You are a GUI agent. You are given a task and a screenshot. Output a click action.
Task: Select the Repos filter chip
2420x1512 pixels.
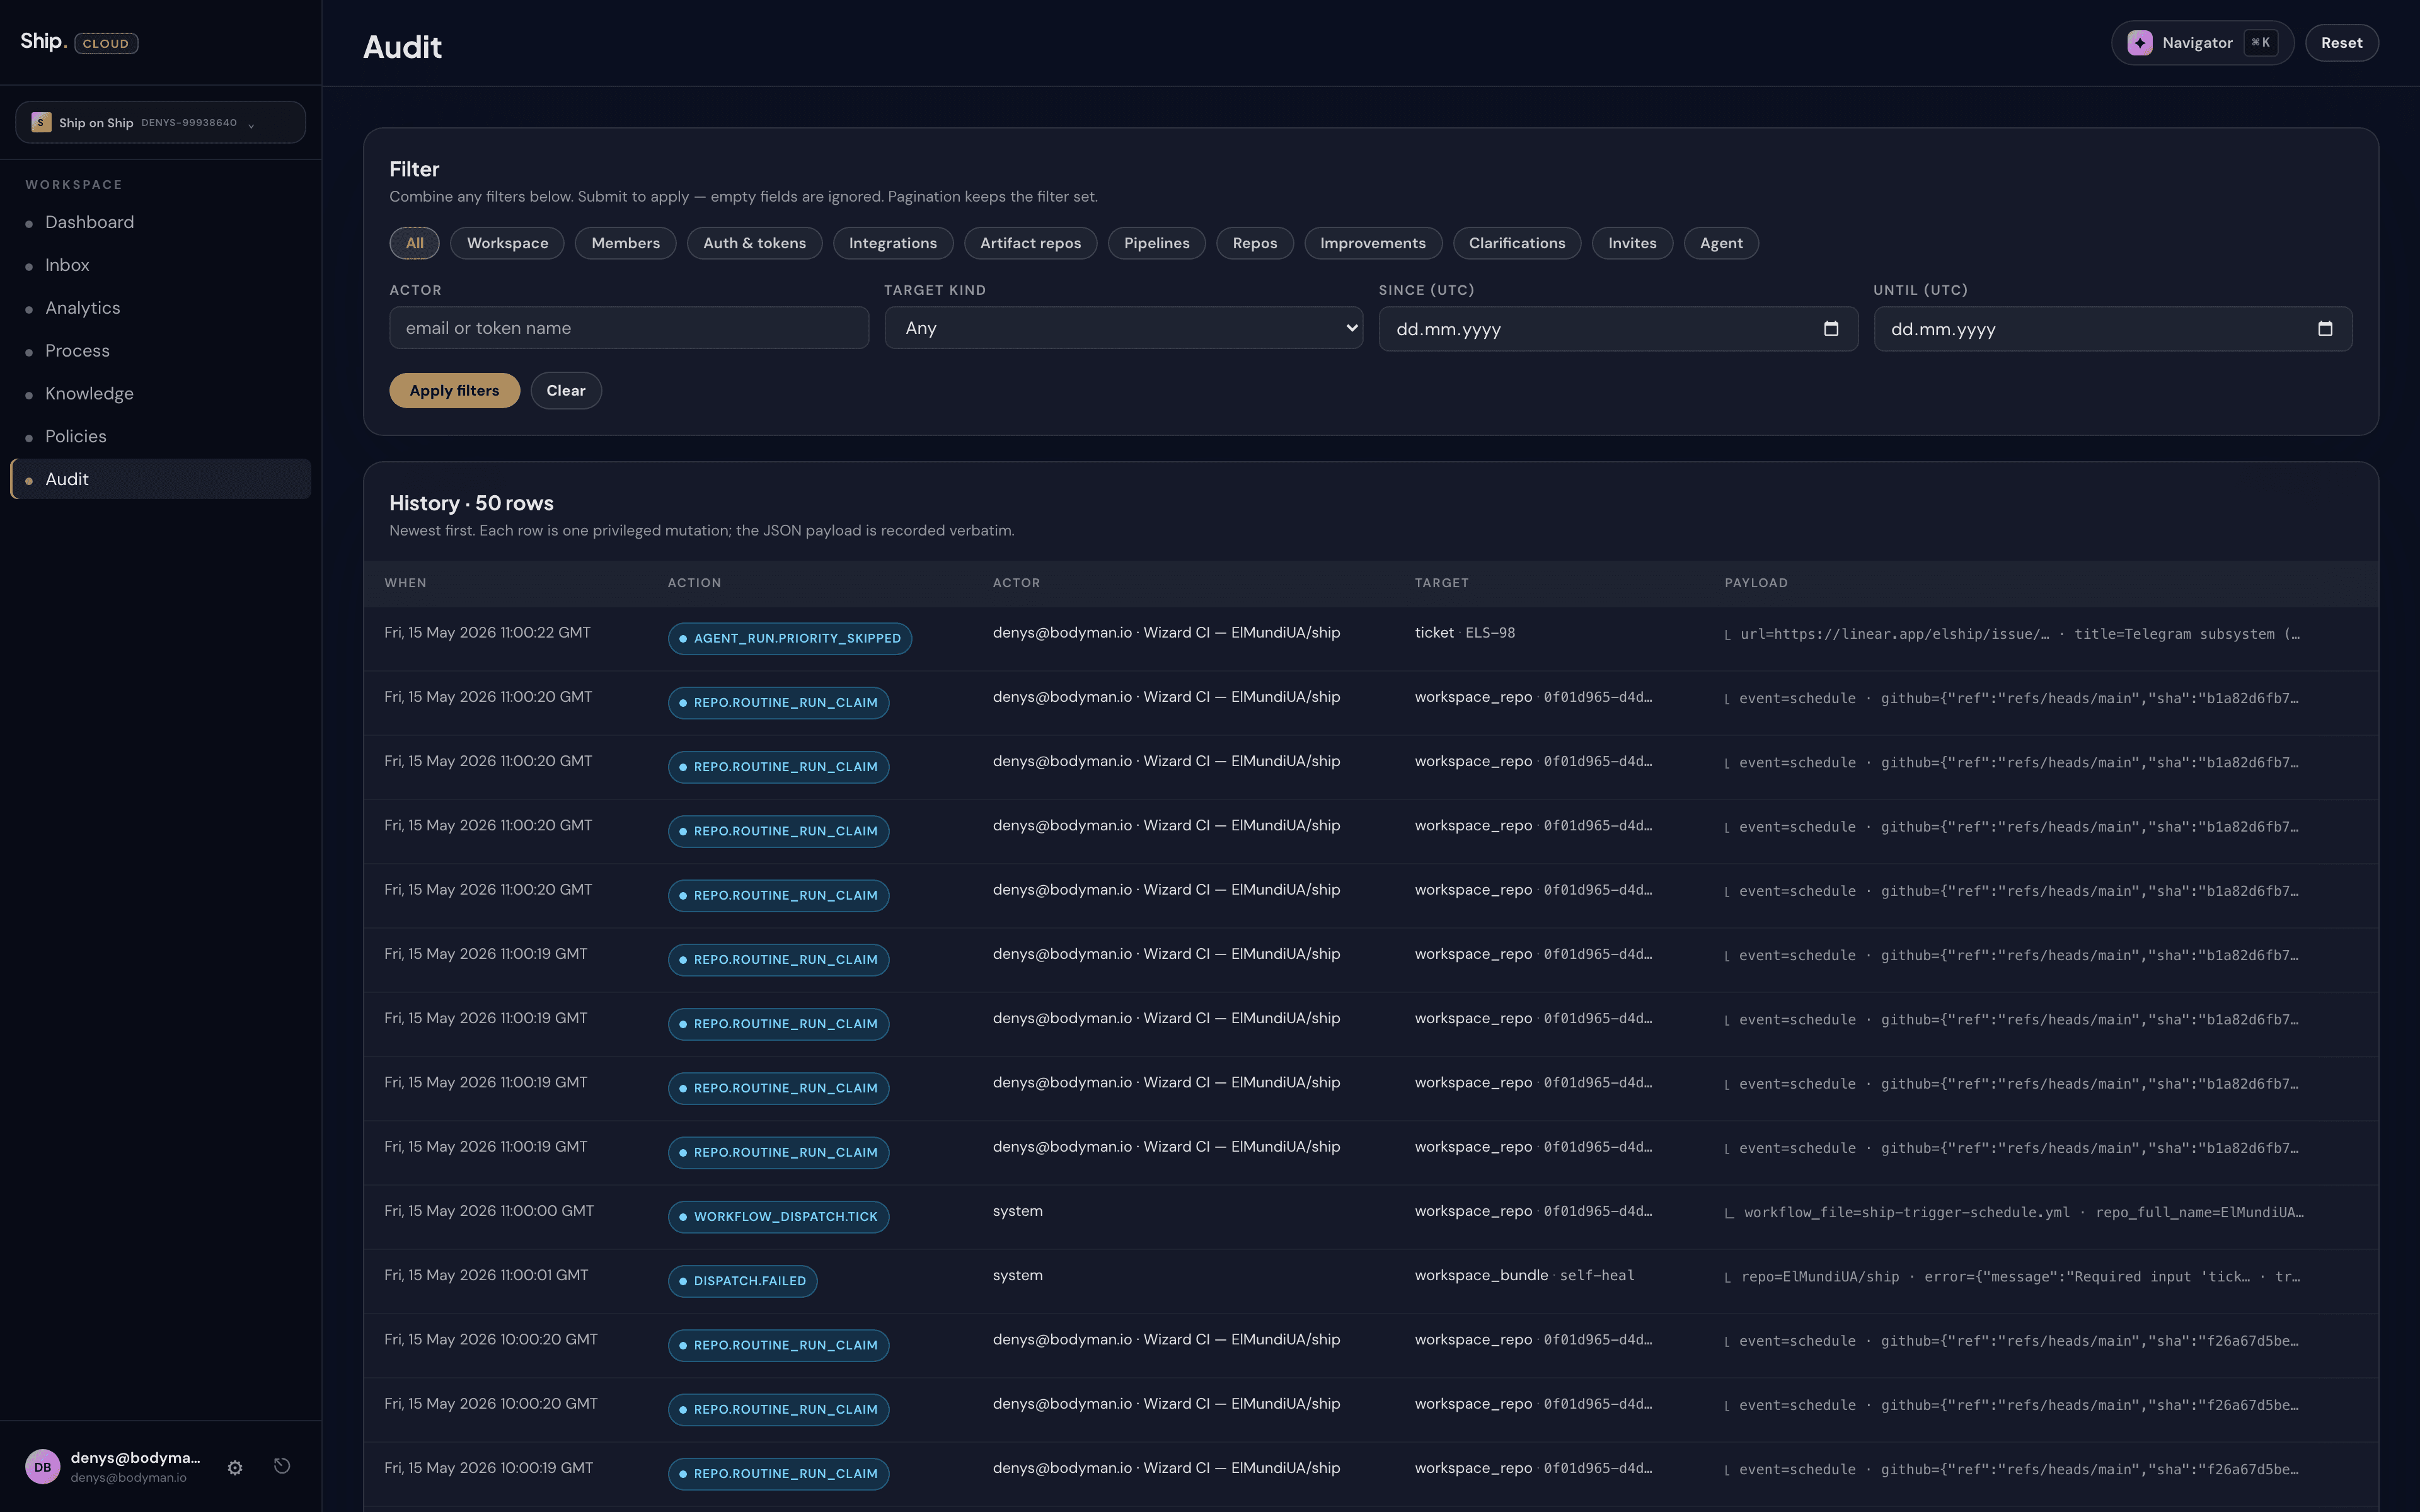coord(1254,243)
